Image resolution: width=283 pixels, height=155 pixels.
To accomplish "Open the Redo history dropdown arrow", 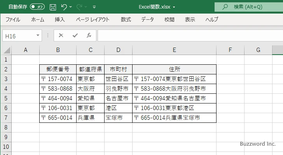I will pyautogui.click(x=86, y=7).
